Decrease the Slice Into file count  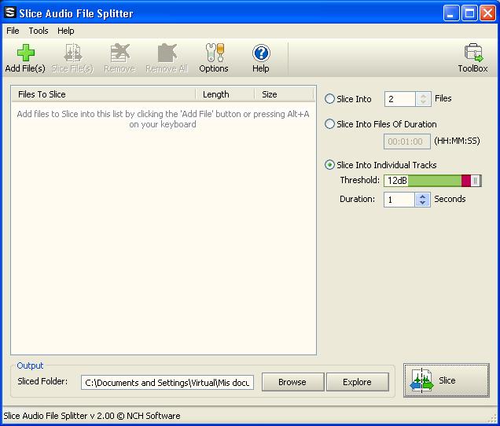point(423,102)
